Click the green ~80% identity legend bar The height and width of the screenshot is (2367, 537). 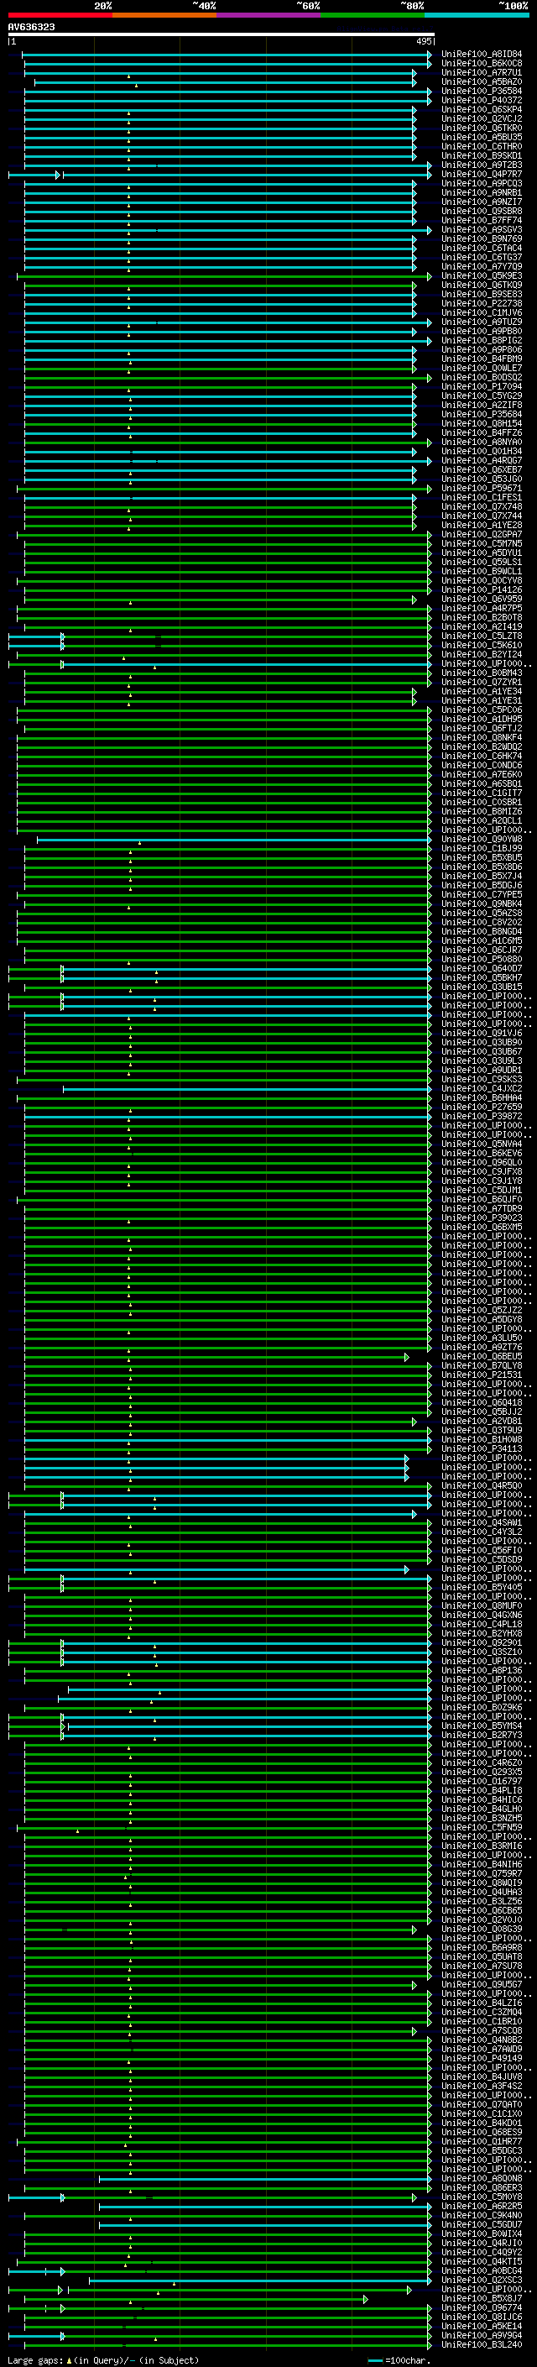point(373,15)
